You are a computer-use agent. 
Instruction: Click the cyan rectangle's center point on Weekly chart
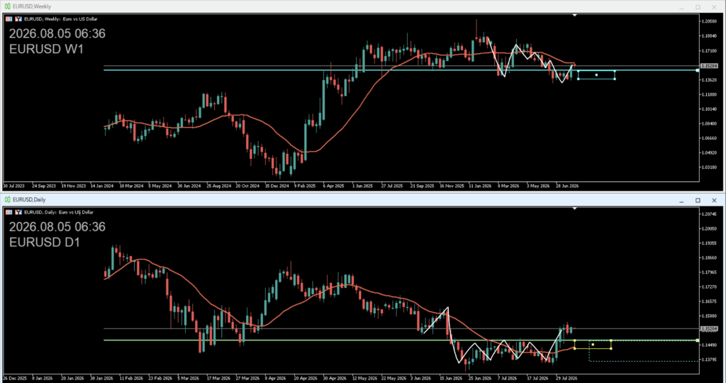tap(596, 75)
